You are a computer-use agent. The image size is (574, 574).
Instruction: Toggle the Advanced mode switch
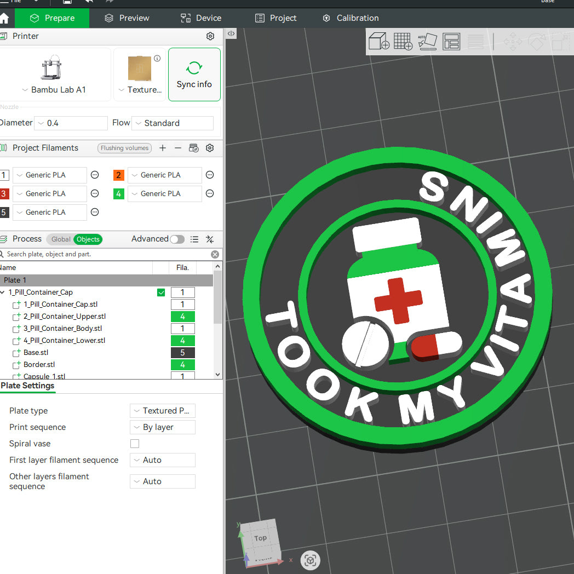coord(177,239)
